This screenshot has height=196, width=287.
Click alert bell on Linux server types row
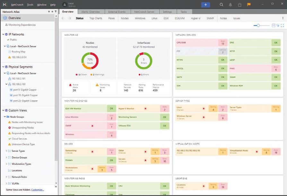coord(204,108)
